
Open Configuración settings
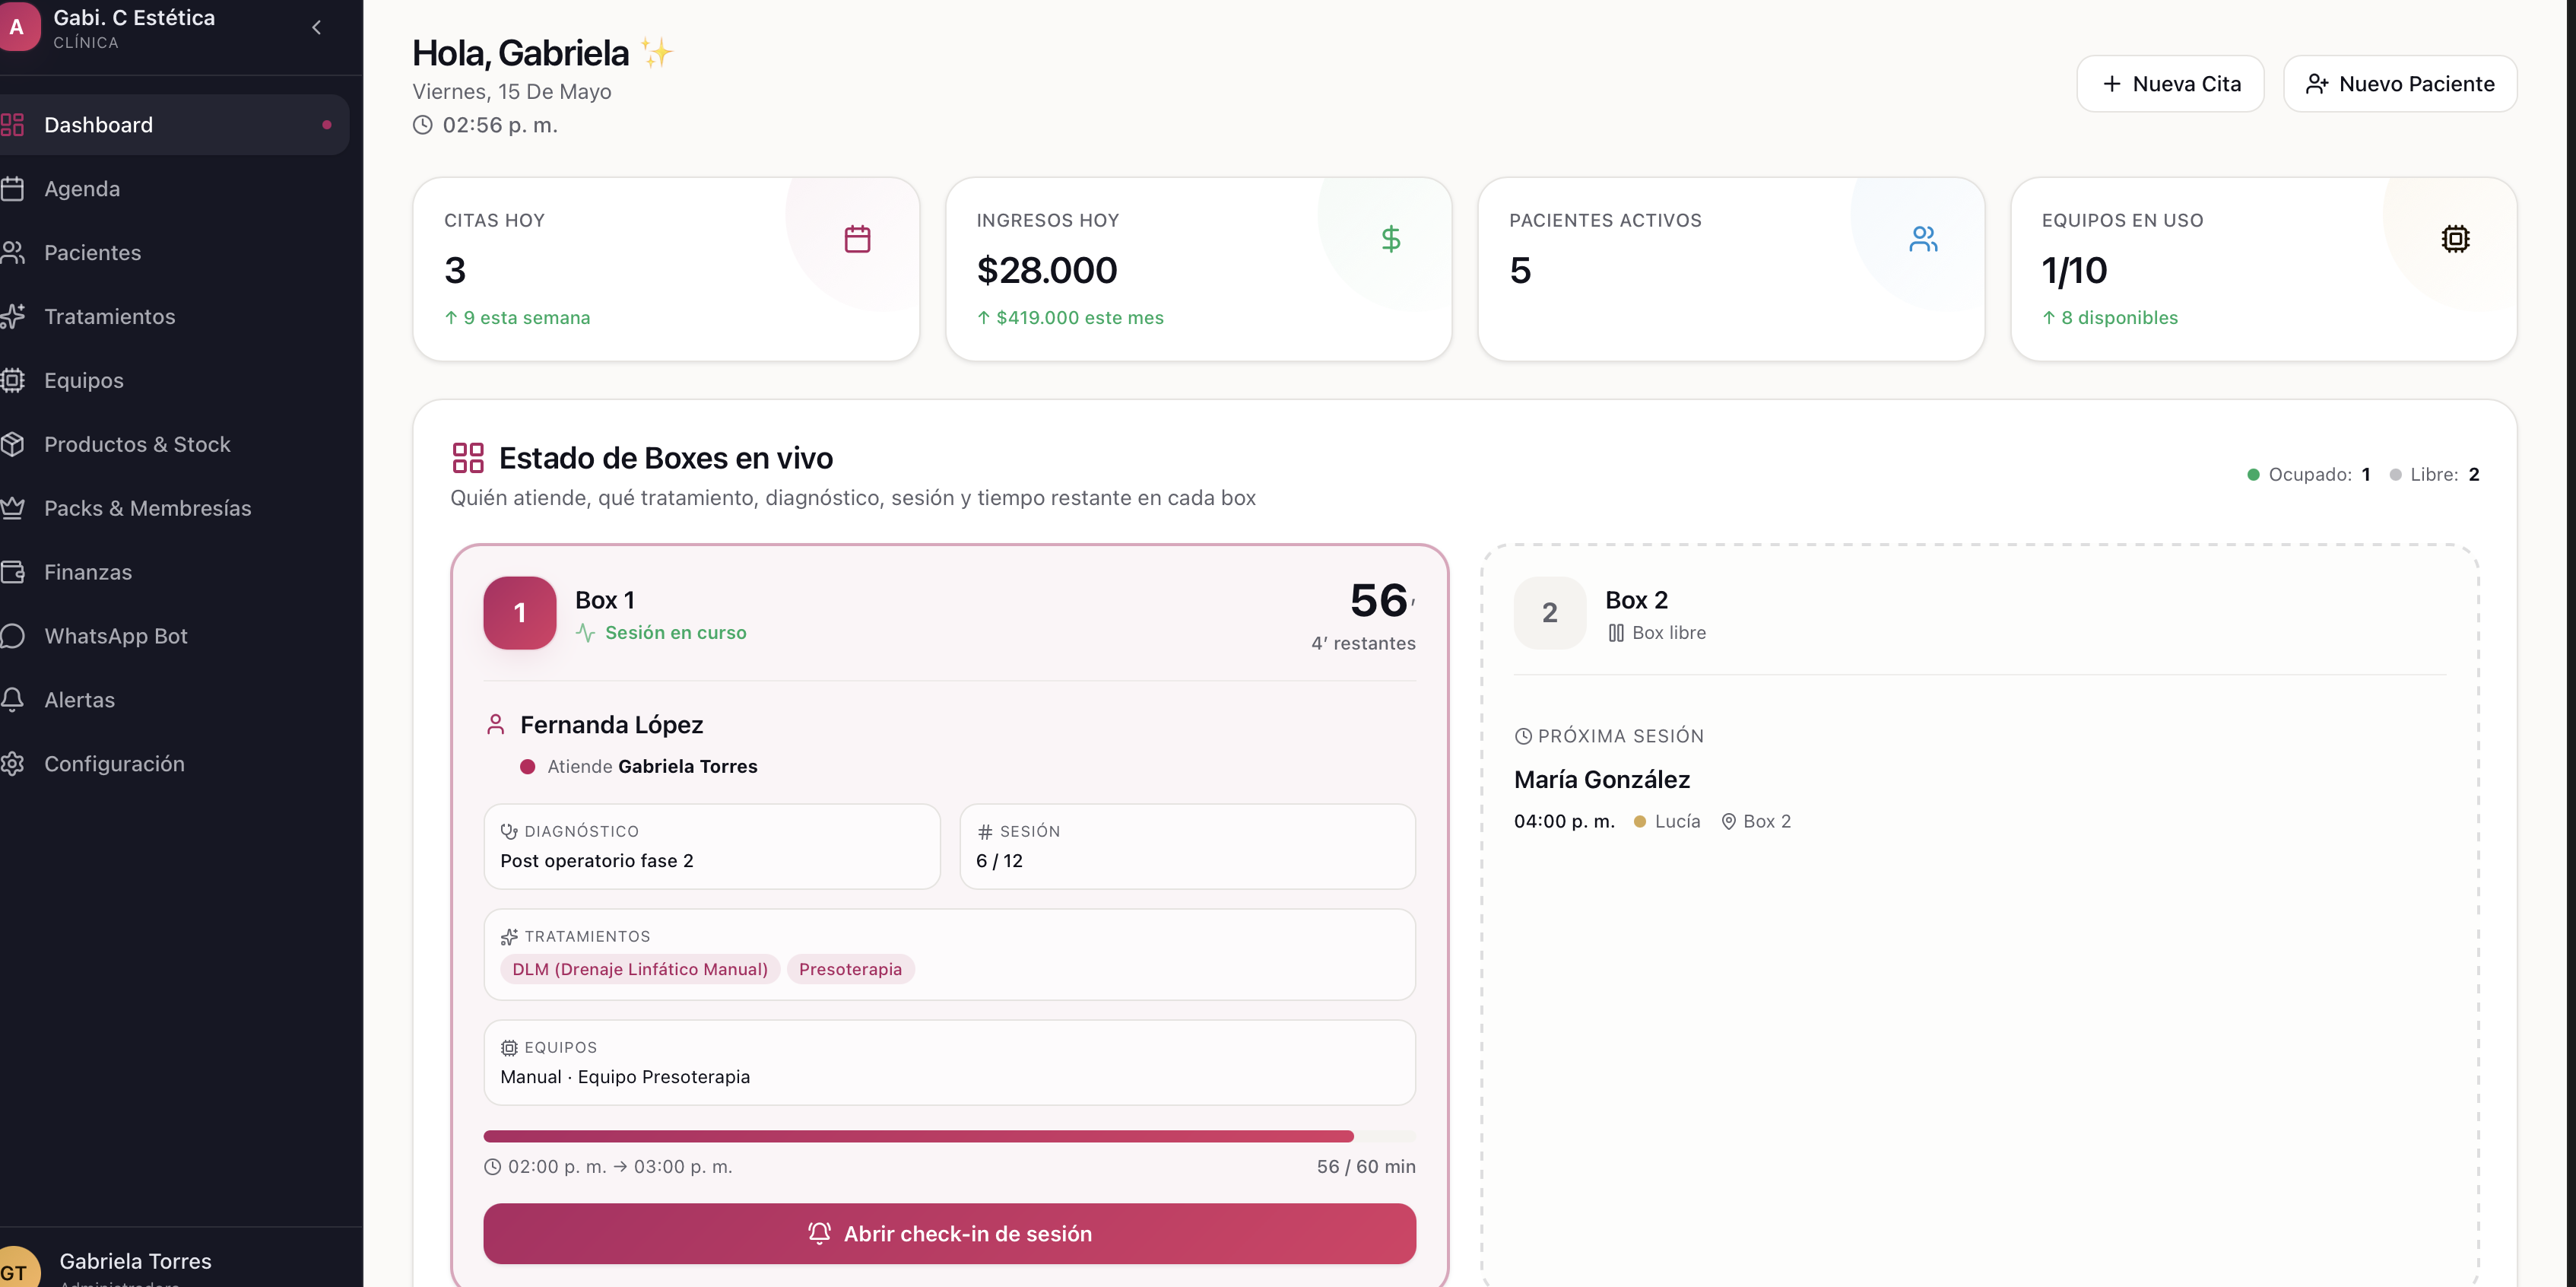click(x=174, y=764)
